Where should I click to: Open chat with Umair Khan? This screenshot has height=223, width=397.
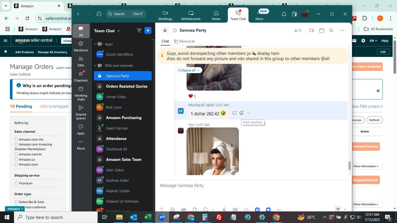click(x=123, y=97)
